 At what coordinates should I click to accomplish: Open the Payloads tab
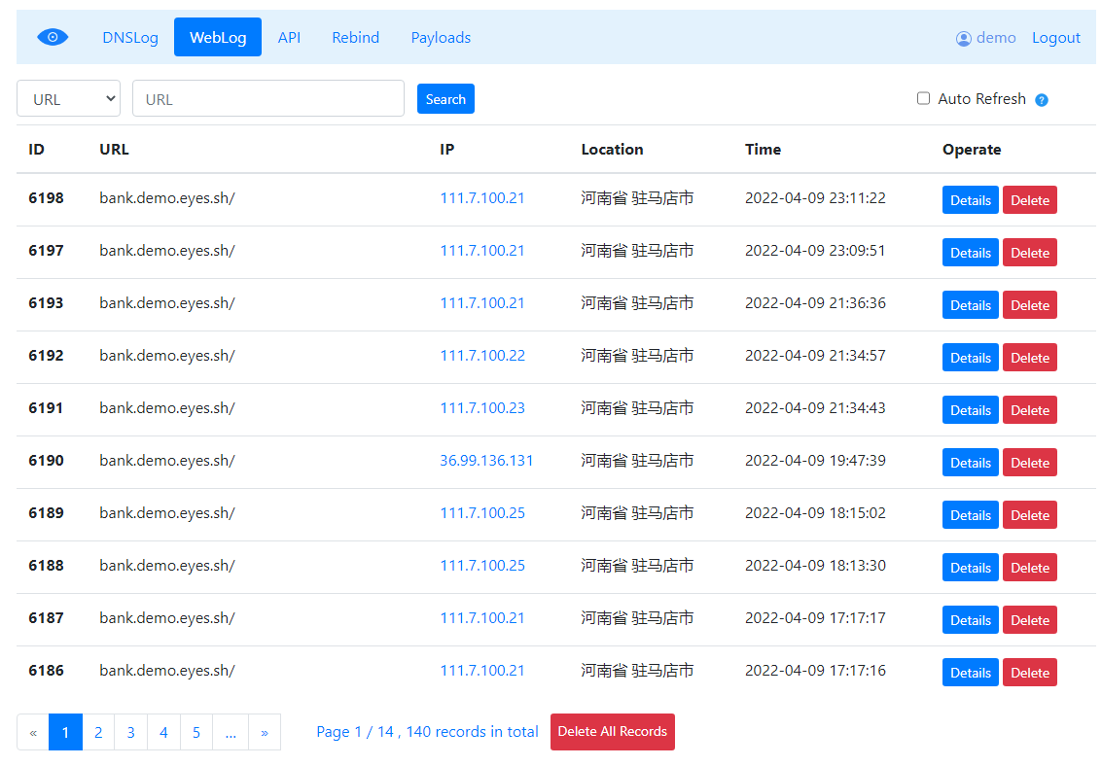pyautogui.click(x=441, y=37)
